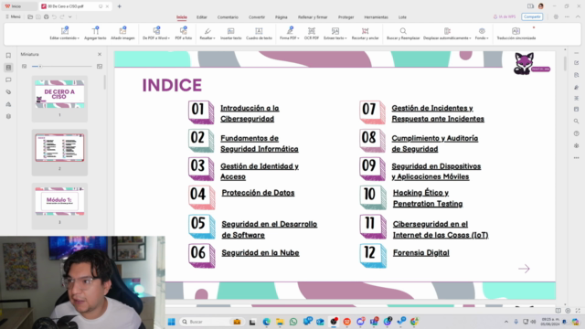585x329 pixels.
Task: Open WhatsApp from the taskbar
Action: (293, 322)
